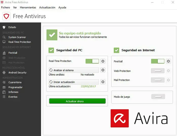Viewport: 177px width, 136px height.
Task: Select FireWall in the sidebar
Action: (13, 53)
